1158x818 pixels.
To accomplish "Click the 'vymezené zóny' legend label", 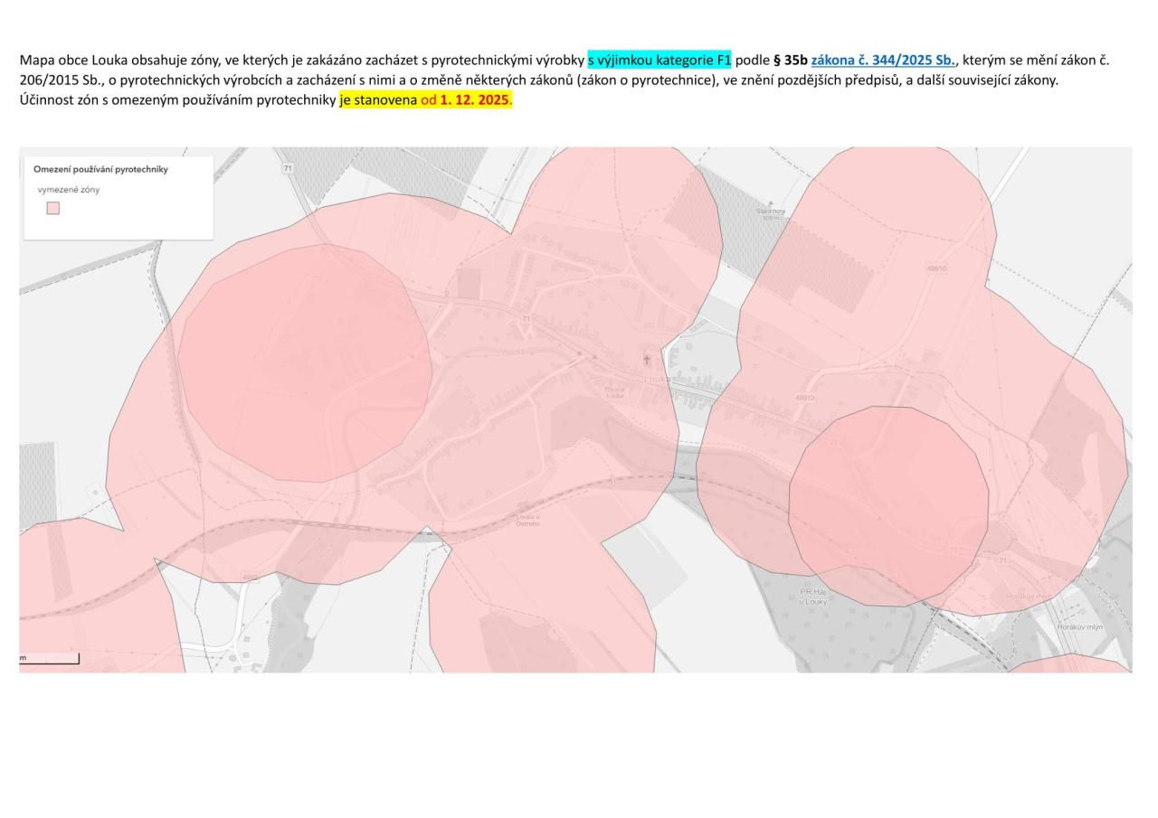I will (x=69, y=190).
